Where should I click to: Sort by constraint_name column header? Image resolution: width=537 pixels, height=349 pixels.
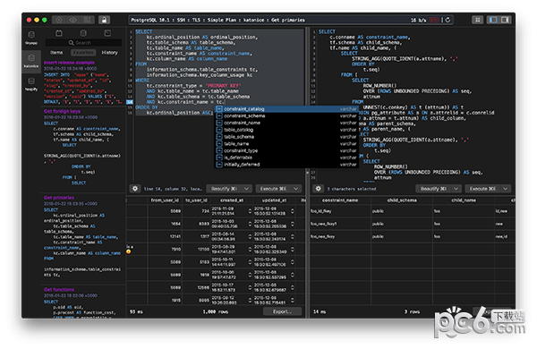pos(340,200)
